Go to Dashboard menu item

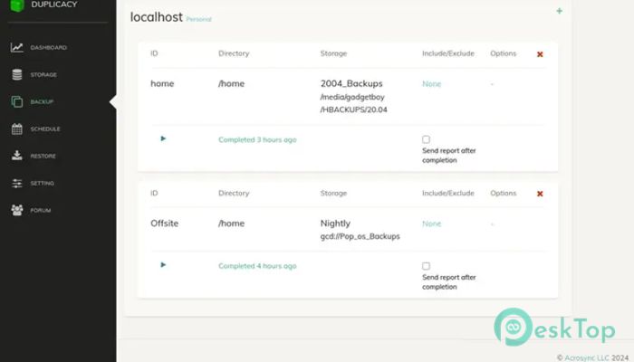(49, 48)
